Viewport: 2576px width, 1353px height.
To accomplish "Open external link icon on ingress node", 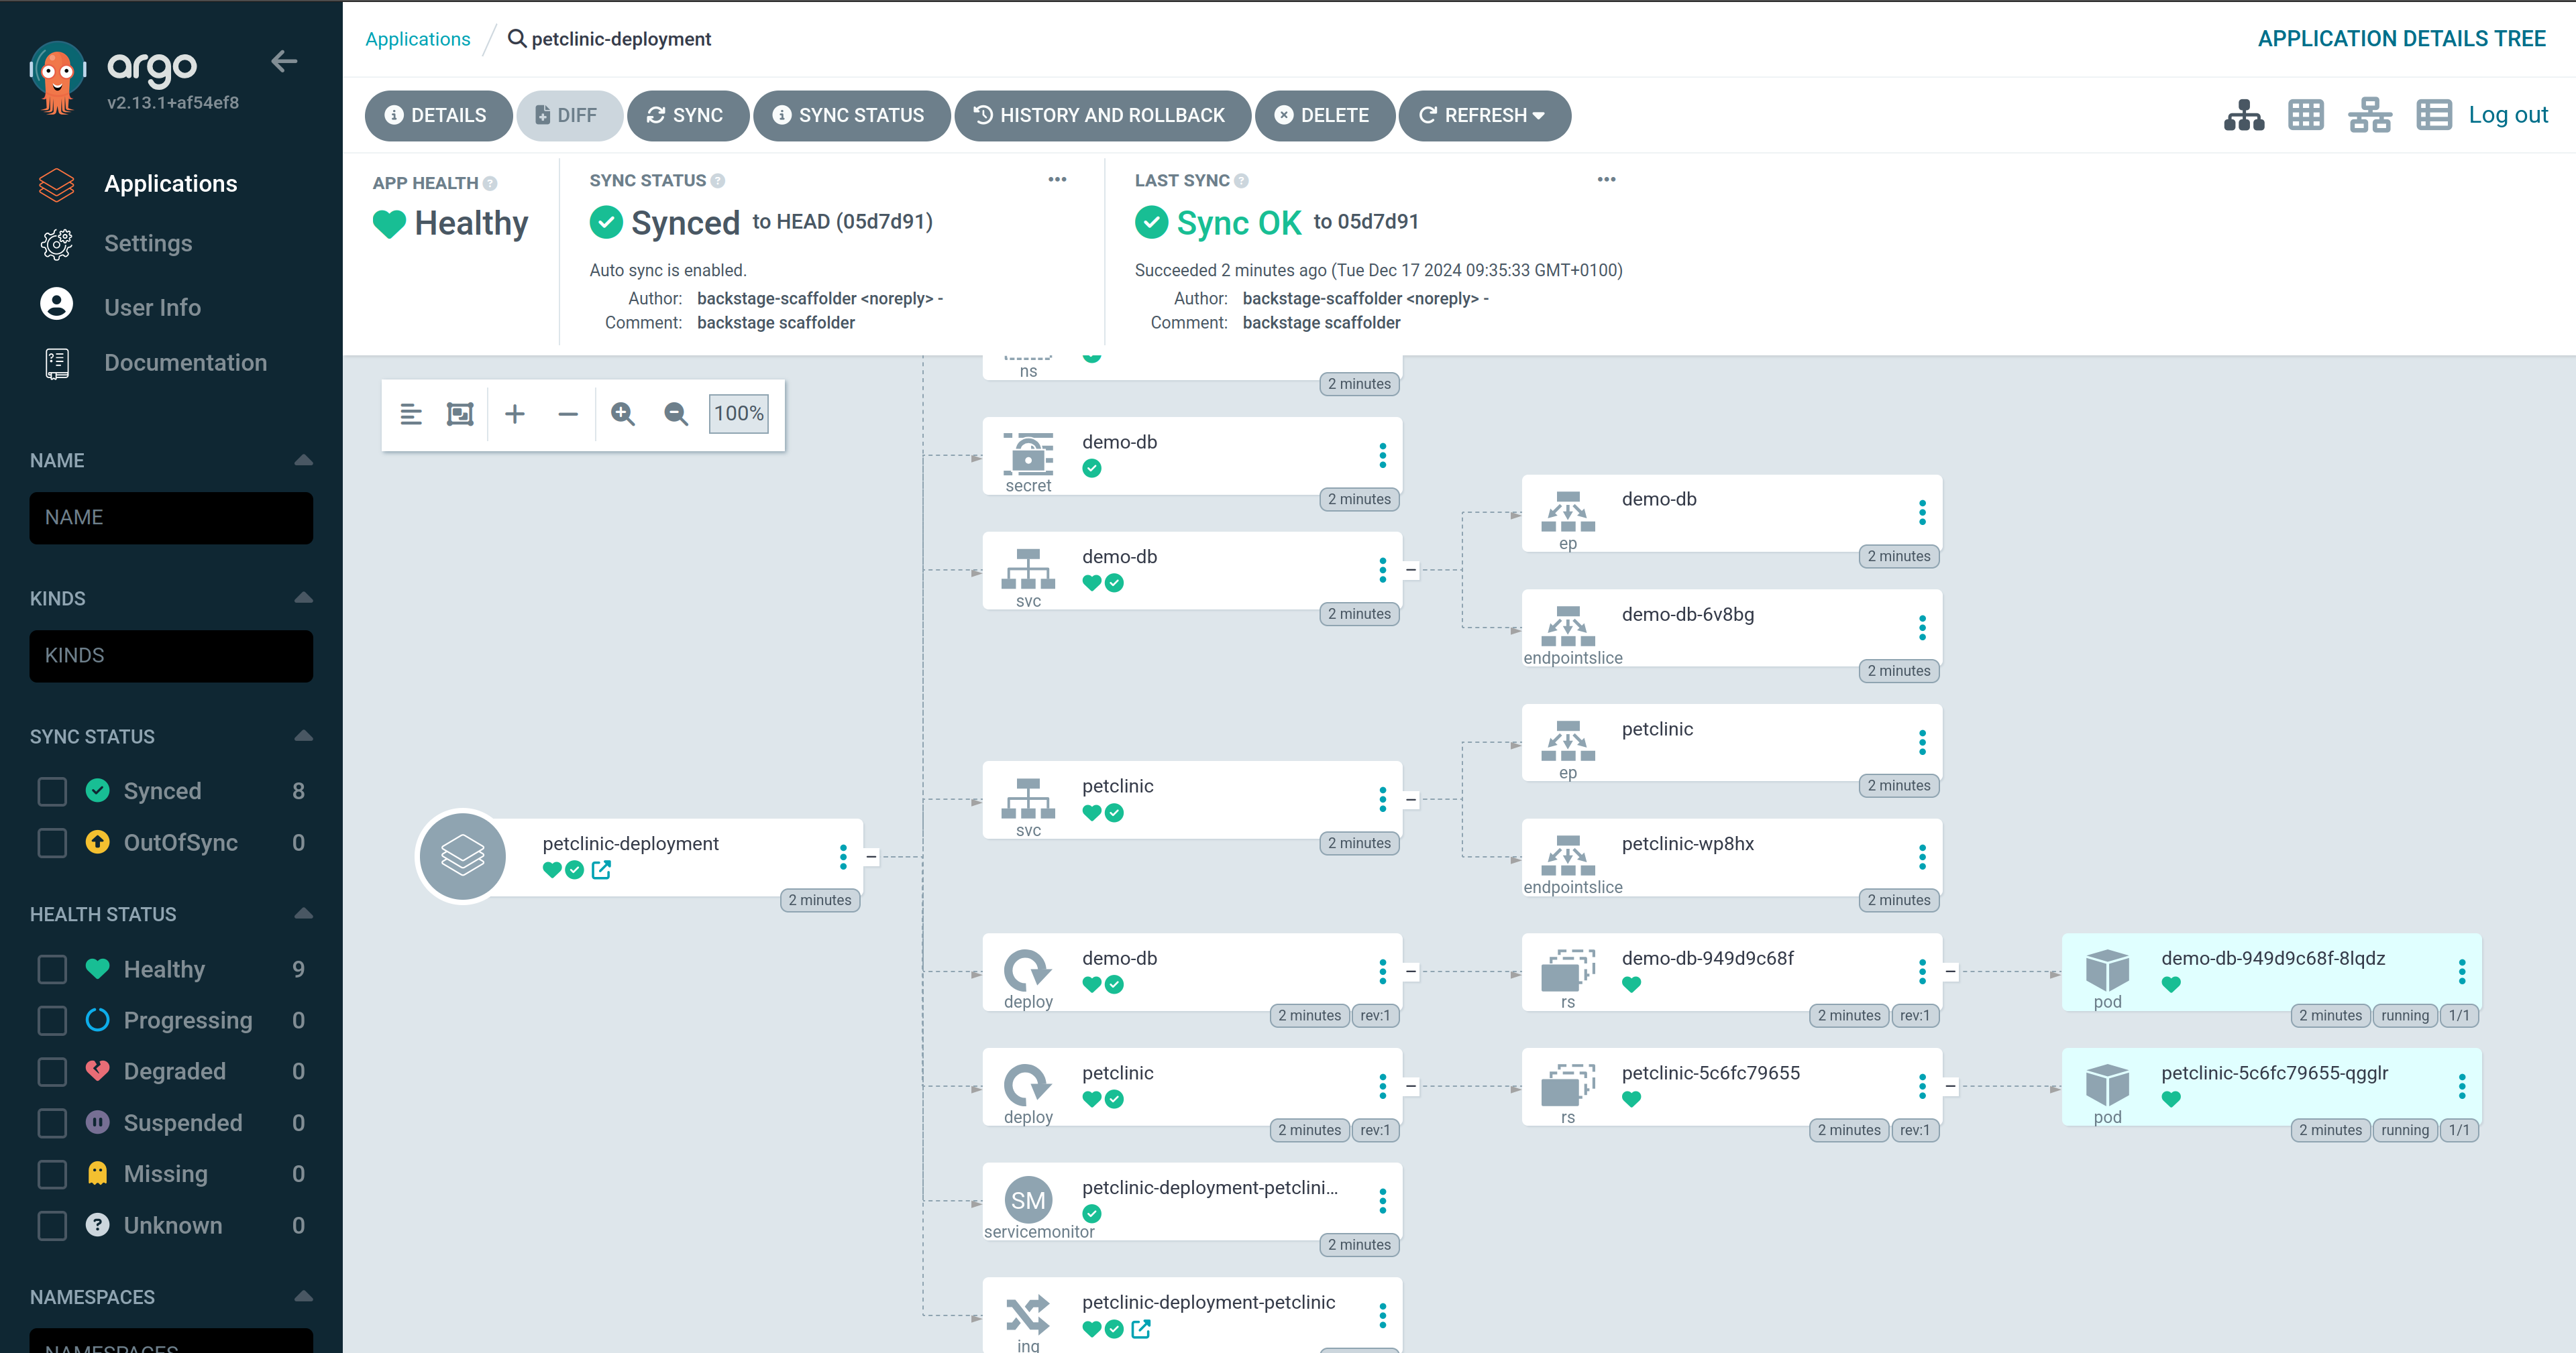I will pos(1141,1329).
